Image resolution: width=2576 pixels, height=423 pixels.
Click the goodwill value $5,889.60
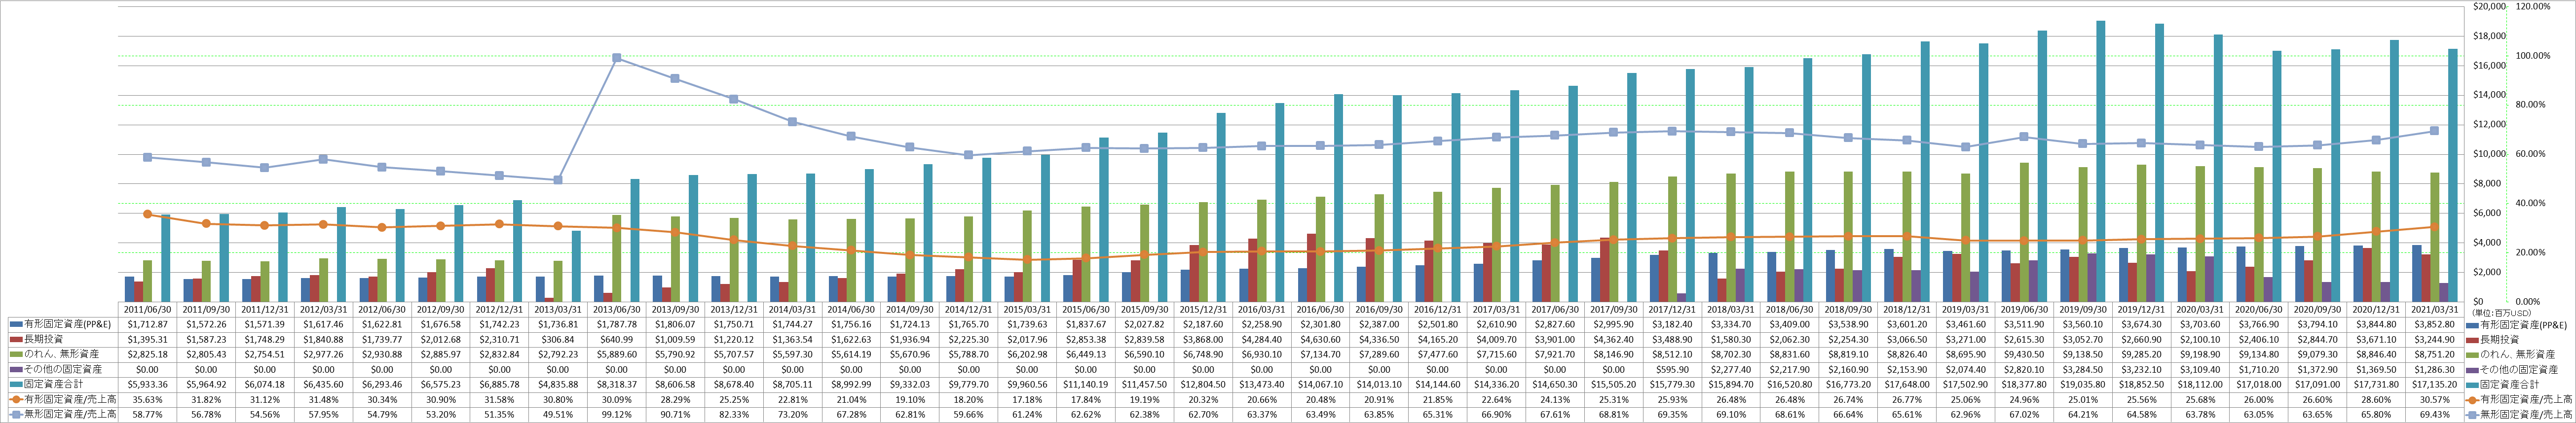(617, 355)
